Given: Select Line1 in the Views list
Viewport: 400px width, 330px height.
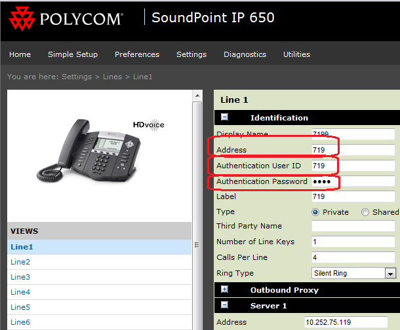Looking at the screenshot, I should pos(99,247).
